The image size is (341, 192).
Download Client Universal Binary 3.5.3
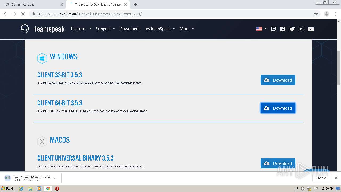click(x=278, y=163)
